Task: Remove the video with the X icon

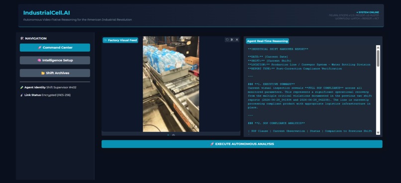Action: (x=237, y=40)
